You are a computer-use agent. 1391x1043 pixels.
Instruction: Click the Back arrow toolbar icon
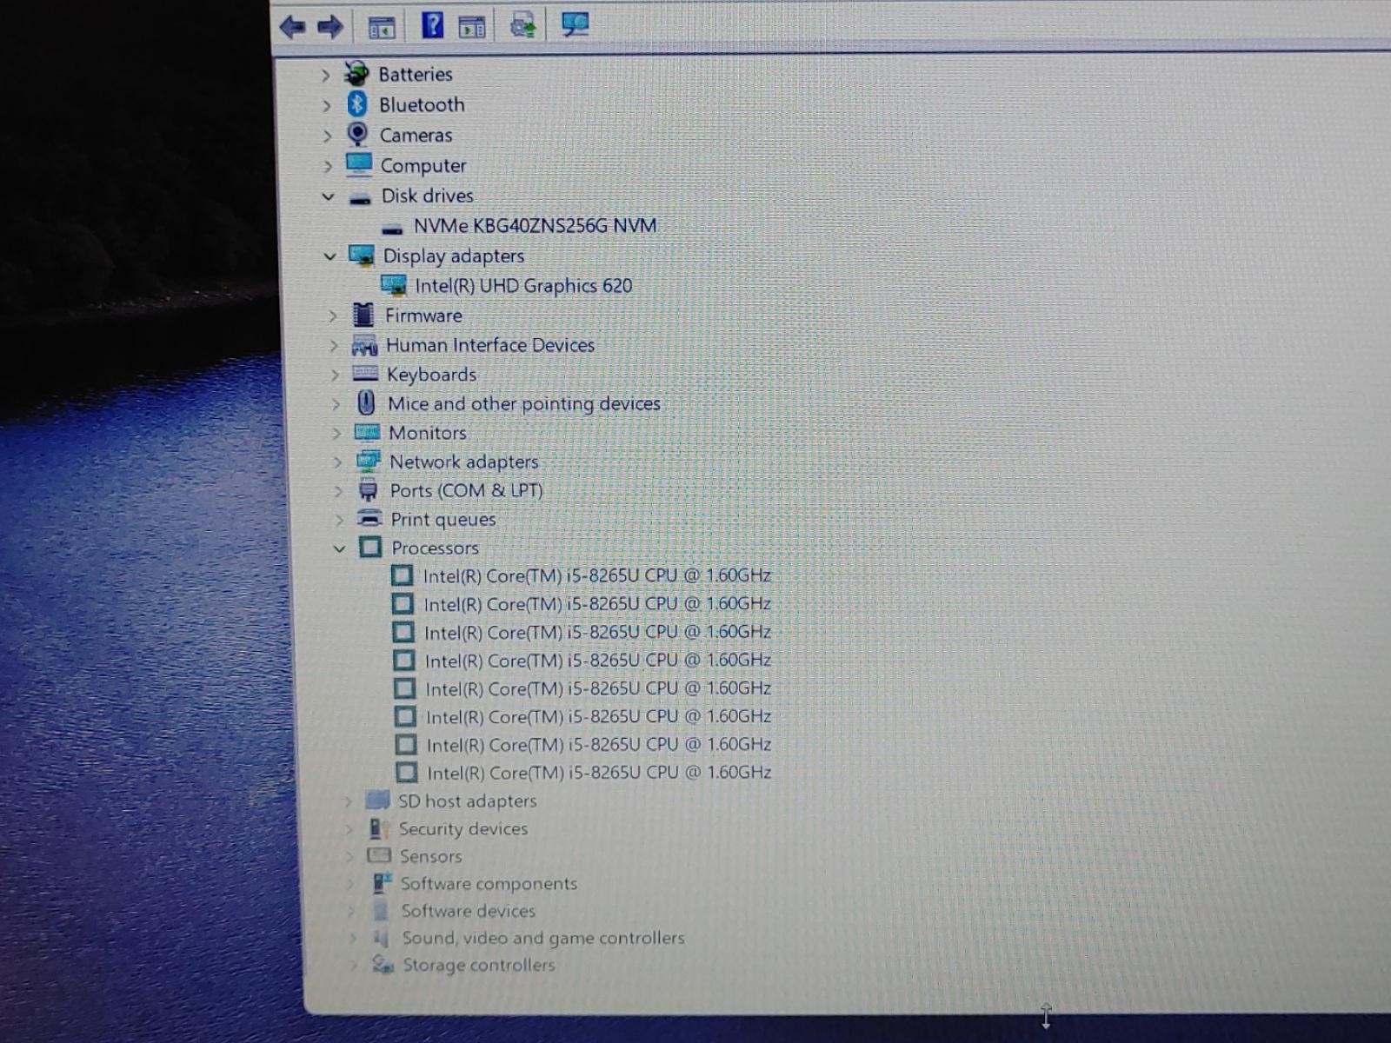tap(292, 27)
